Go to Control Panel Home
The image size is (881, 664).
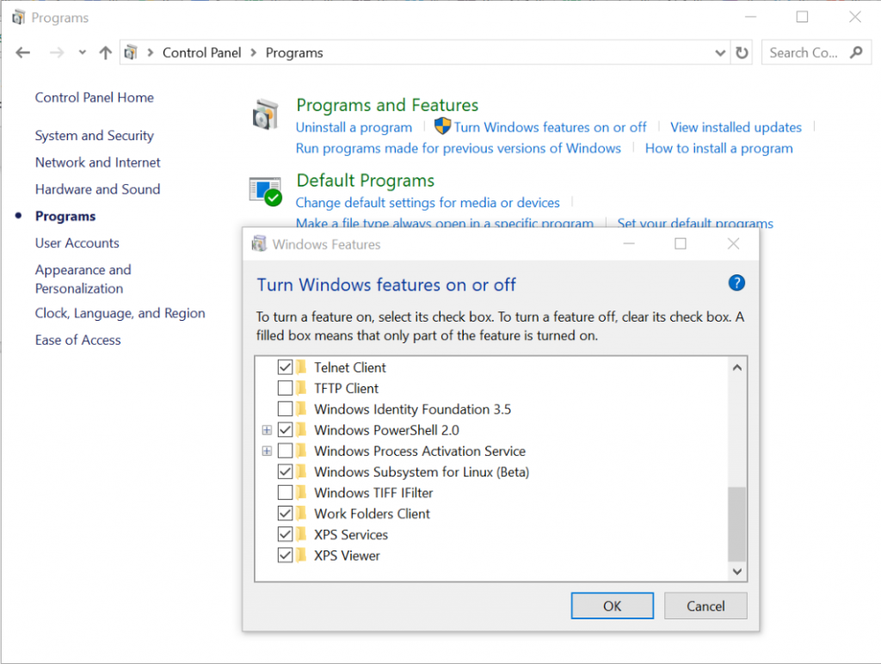[95, 98]
